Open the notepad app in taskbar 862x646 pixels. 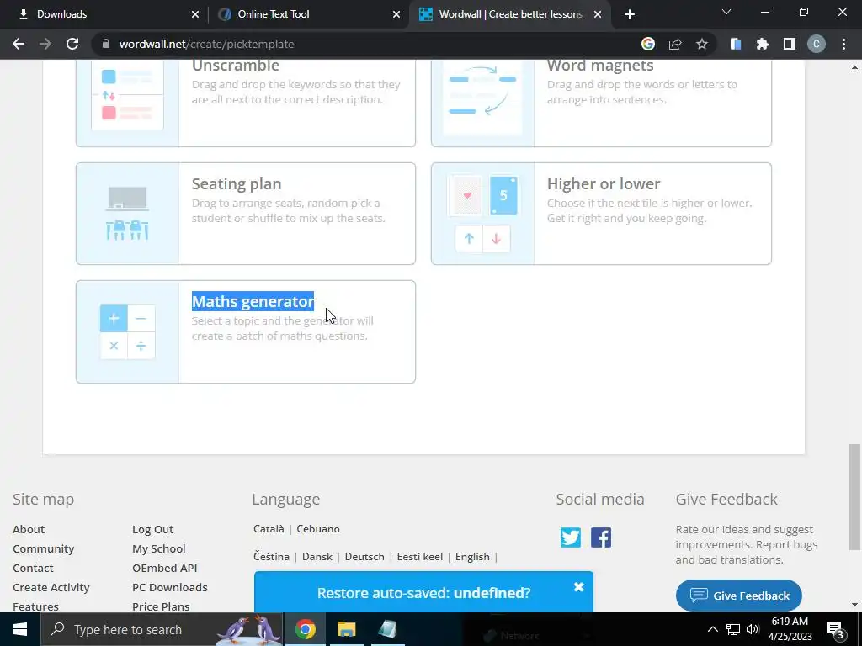pos(387,629)
